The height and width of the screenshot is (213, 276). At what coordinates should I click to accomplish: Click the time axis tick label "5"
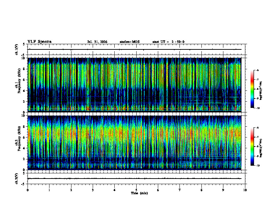(x=136, y=190)
